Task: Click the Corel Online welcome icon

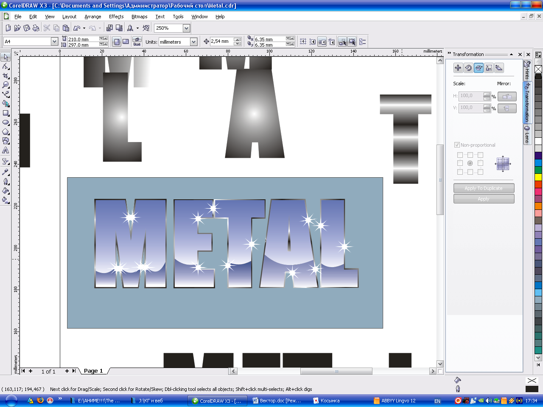Action: 146,28
